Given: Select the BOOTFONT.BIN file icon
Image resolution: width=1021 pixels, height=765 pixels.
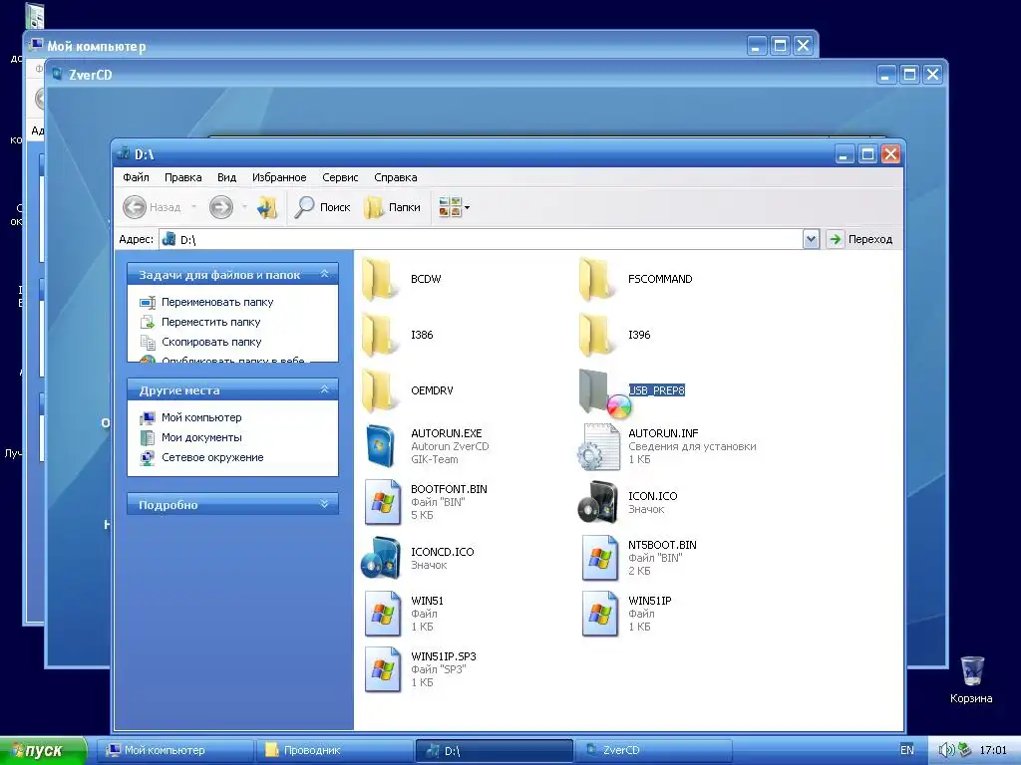Looking at the screenshot, I should tap(383, 502).
